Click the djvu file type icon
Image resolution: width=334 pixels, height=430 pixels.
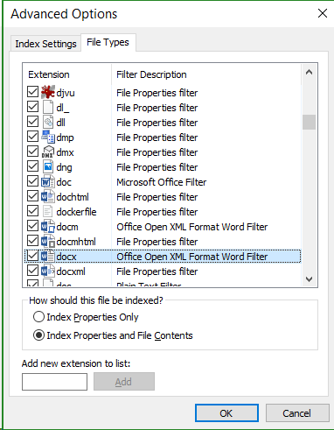point(48,92)
